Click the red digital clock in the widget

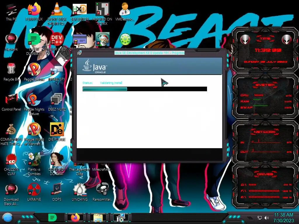[x=268, y=50]
